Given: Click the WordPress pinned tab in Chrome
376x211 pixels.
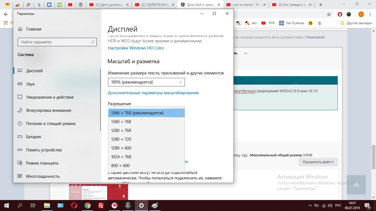Looking at the screenshot, I should coord(81,5).
